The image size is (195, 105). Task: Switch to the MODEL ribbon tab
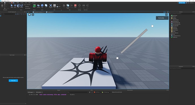pyautogui.click(x=22, y=3)
